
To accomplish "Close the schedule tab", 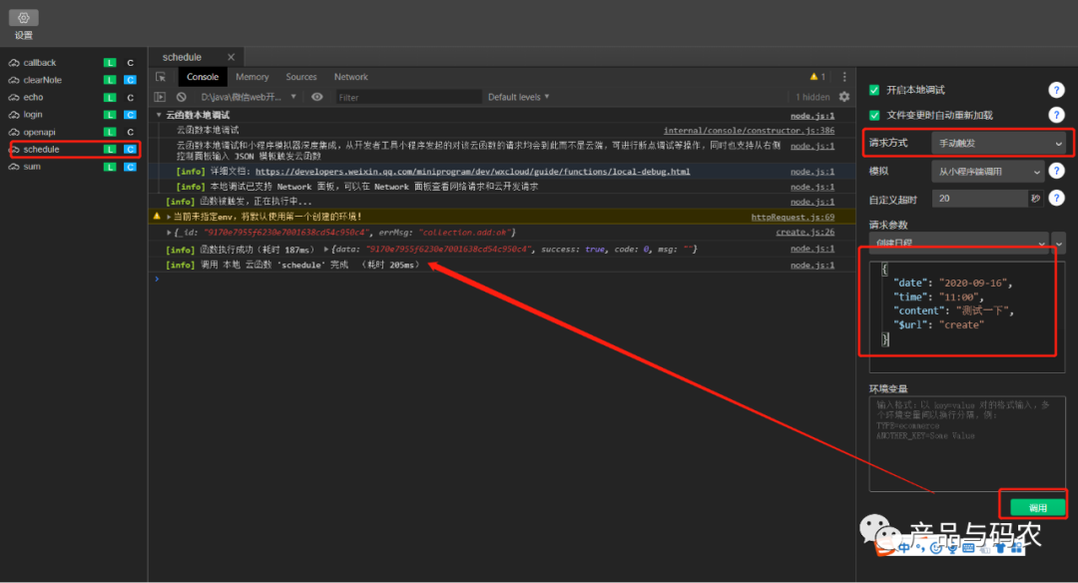I will coord(231,57).
